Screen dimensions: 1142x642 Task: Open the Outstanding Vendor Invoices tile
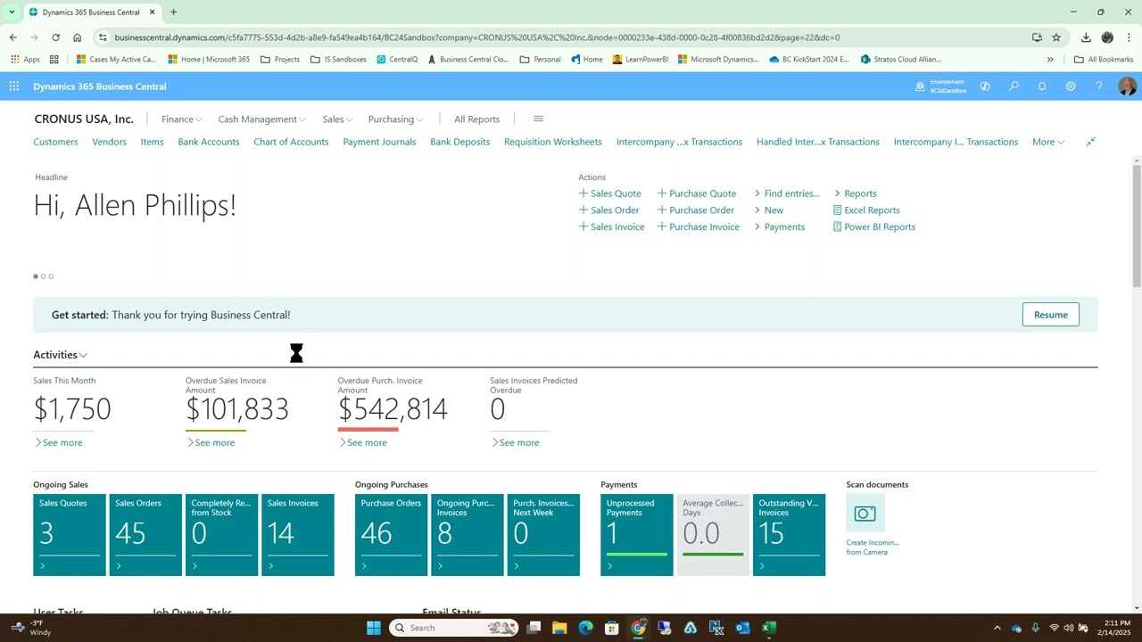click(789, 535)
